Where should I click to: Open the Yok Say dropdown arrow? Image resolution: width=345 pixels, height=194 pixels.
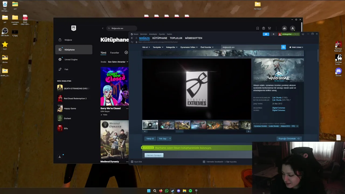coord(170,138)
